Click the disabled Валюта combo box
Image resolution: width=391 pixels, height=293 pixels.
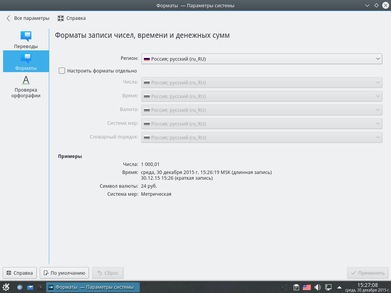tap(262, 110)
